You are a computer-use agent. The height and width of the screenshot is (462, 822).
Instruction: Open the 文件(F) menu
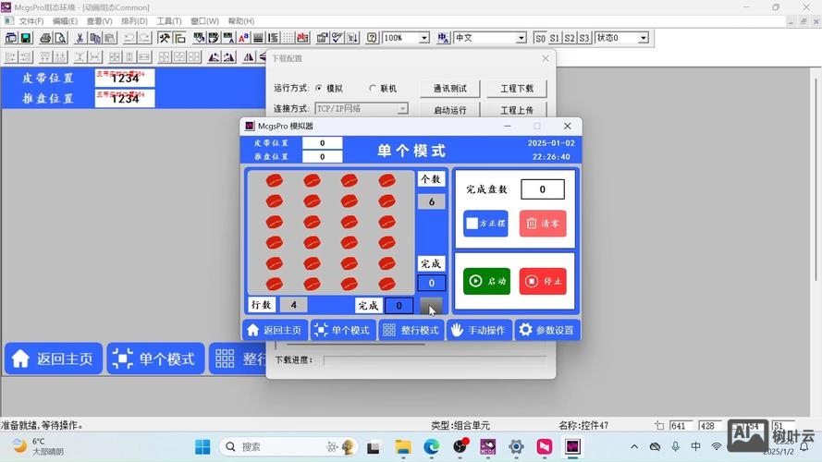(x=31, y=21)
